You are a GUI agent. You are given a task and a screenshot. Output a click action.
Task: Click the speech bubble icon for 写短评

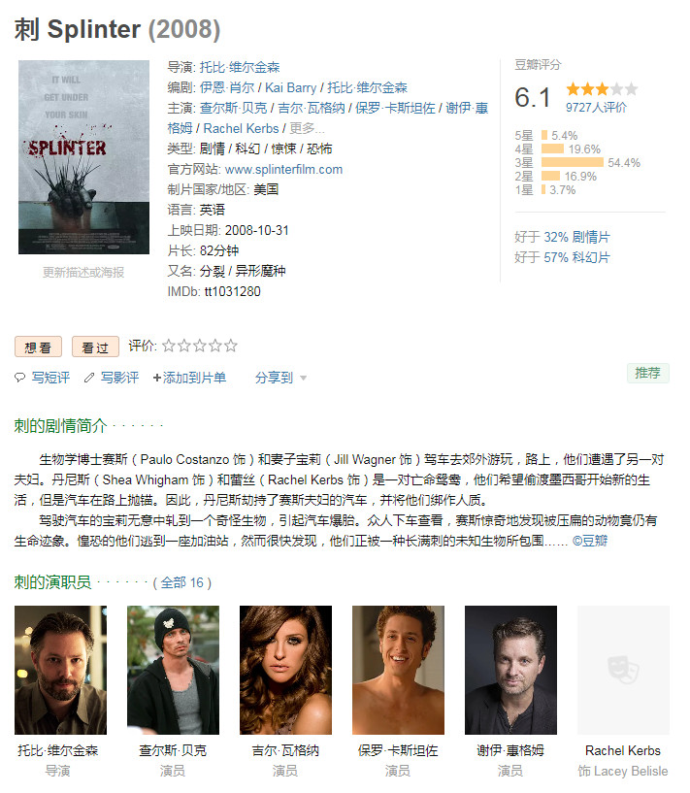[x=19, y=378]
